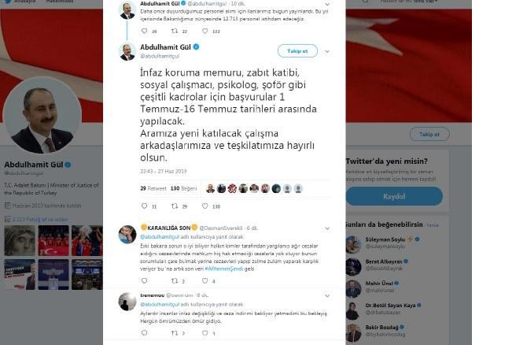Open the #AfHemenŞimdi hashtag link
Screen dimensions: 527x345
pyautogui.click(x=224, y=269)
